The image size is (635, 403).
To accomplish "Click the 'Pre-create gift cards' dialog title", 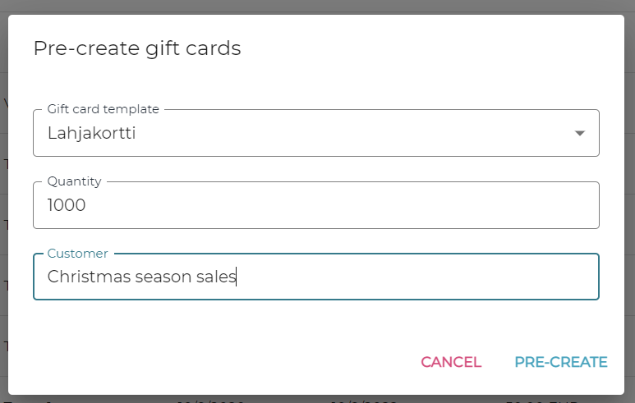I will pos(137,48).
